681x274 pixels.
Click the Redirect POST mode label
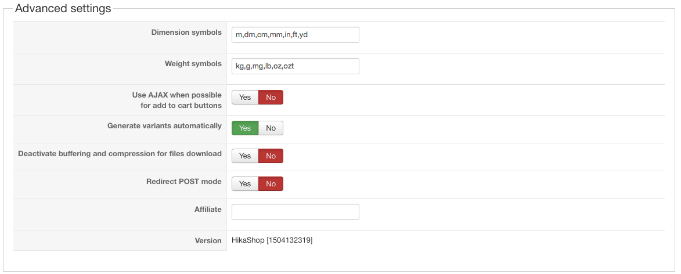[x=184, y=182]
